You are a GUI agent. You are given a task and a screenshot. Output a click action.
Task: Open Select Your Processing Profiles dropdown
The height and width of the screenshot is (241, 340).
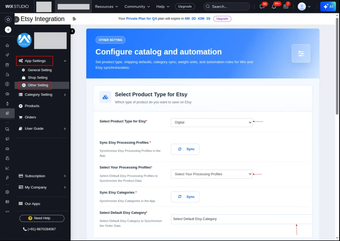tap(212, 174)
